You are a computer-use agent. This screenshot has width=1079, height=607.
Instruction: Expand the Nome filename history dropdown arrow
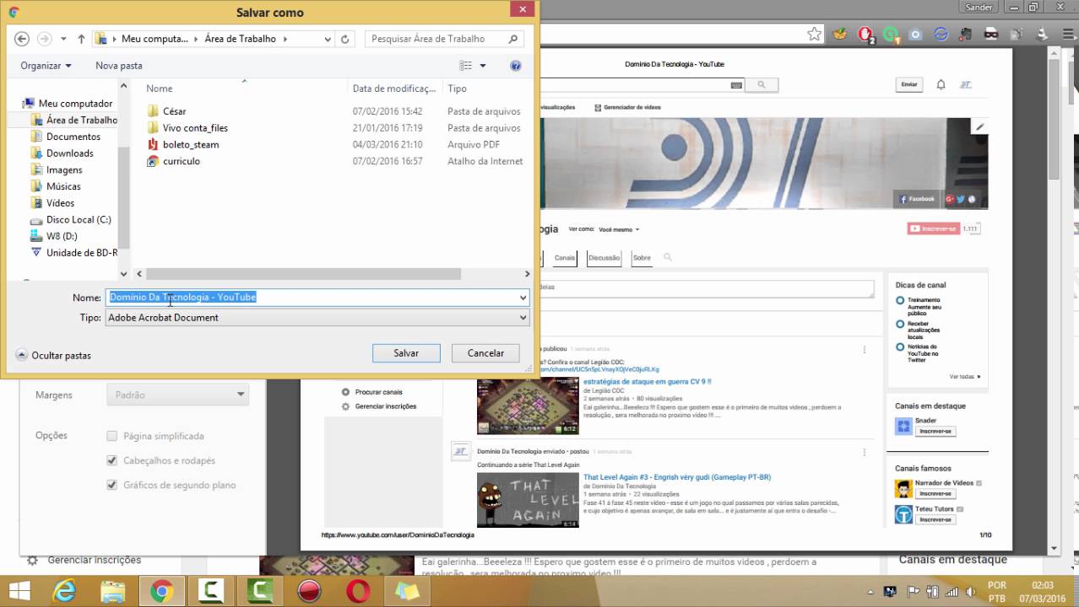coord(523,297)
